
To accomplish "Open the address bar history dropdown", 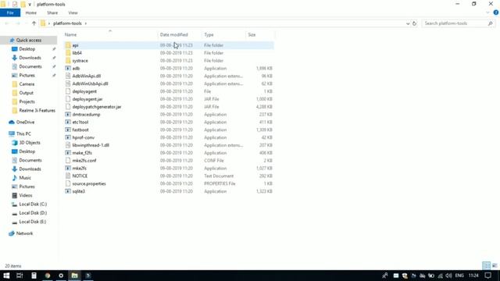I will point(408,23).
